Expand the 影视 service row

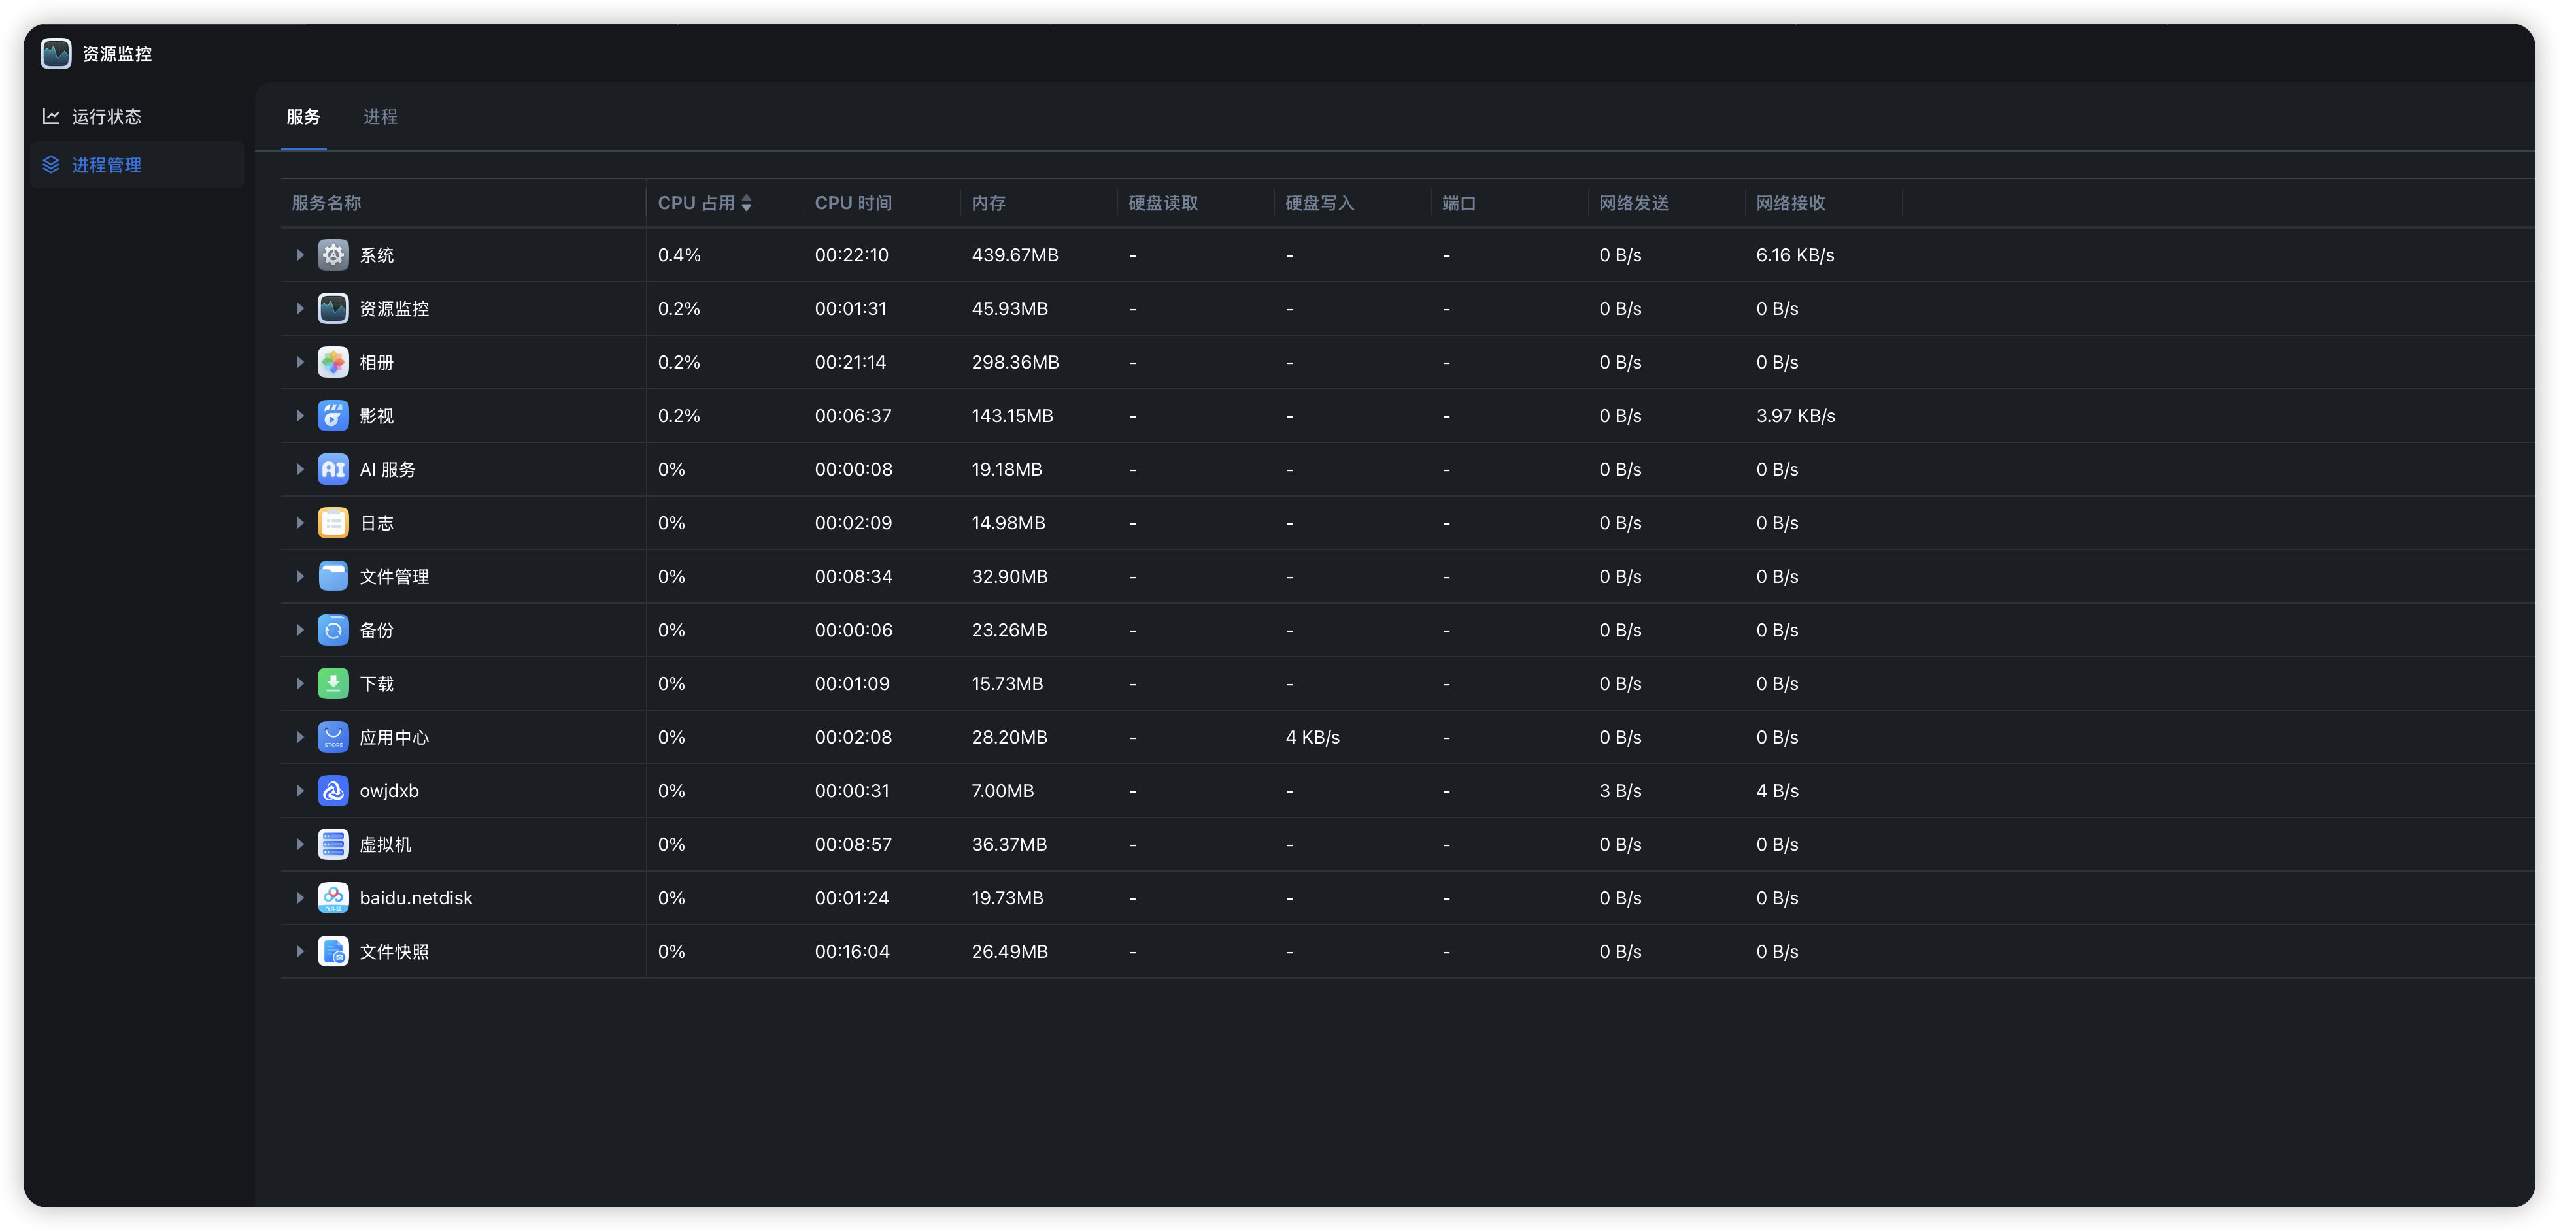(x=299, y=416)
